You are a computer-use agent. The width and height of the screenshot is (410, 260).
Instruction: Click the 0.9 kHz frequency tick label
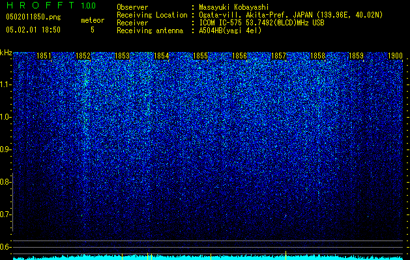tap(5, 149)
